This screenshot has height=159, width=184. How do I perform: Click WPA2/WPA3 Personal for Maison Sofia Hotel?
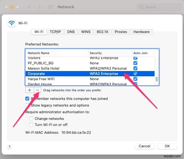tap(108, 68)
